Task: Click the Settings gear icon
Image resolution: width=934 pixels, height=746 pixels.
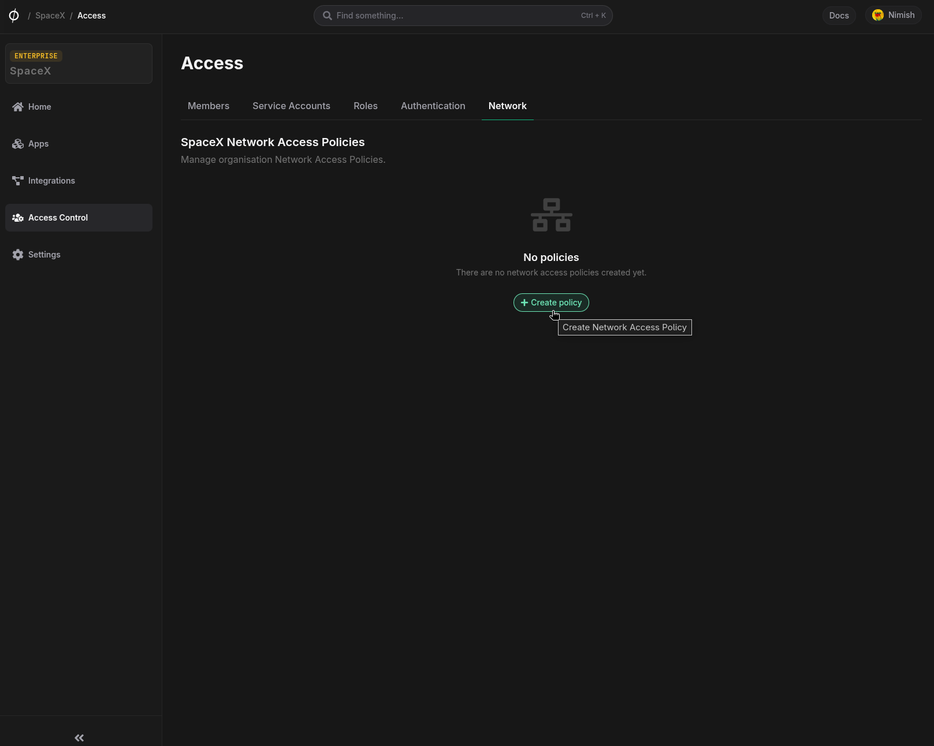Action: point(18,255)
